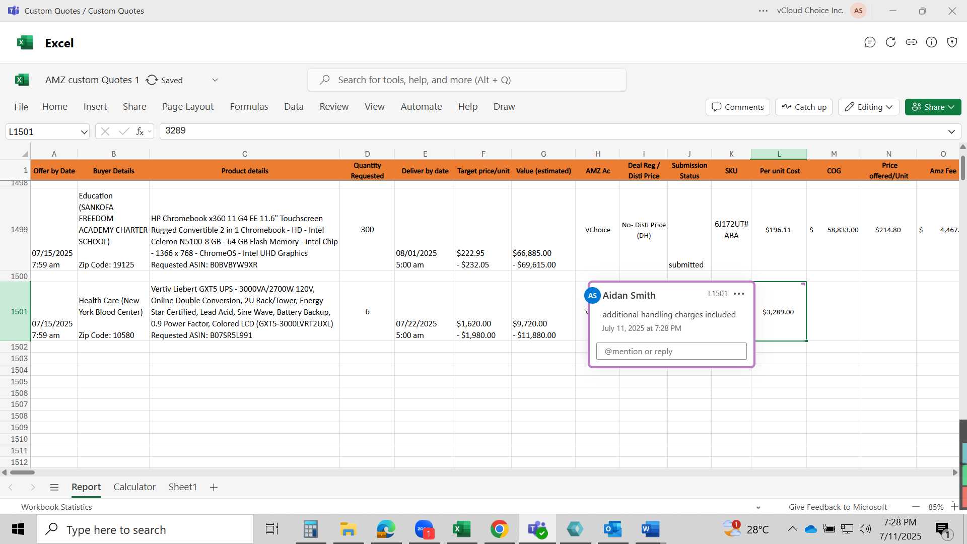Open the about info icon

click(932, 42)
